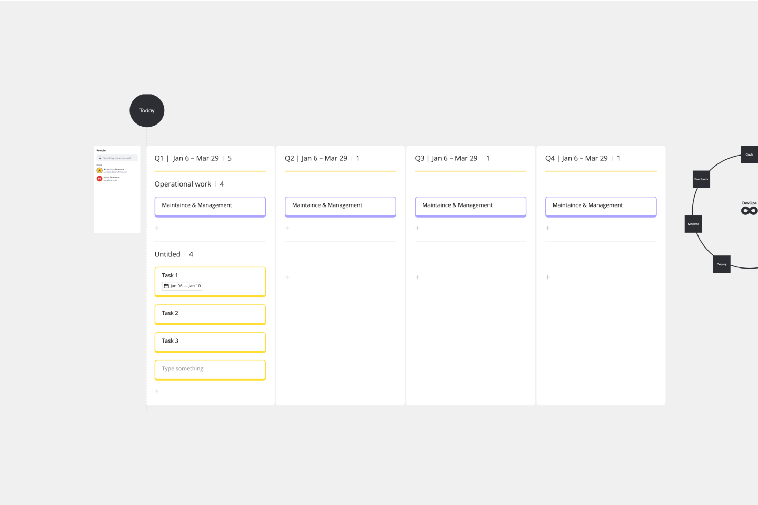Click the plus icon below Type something card

tap(157, 391)
